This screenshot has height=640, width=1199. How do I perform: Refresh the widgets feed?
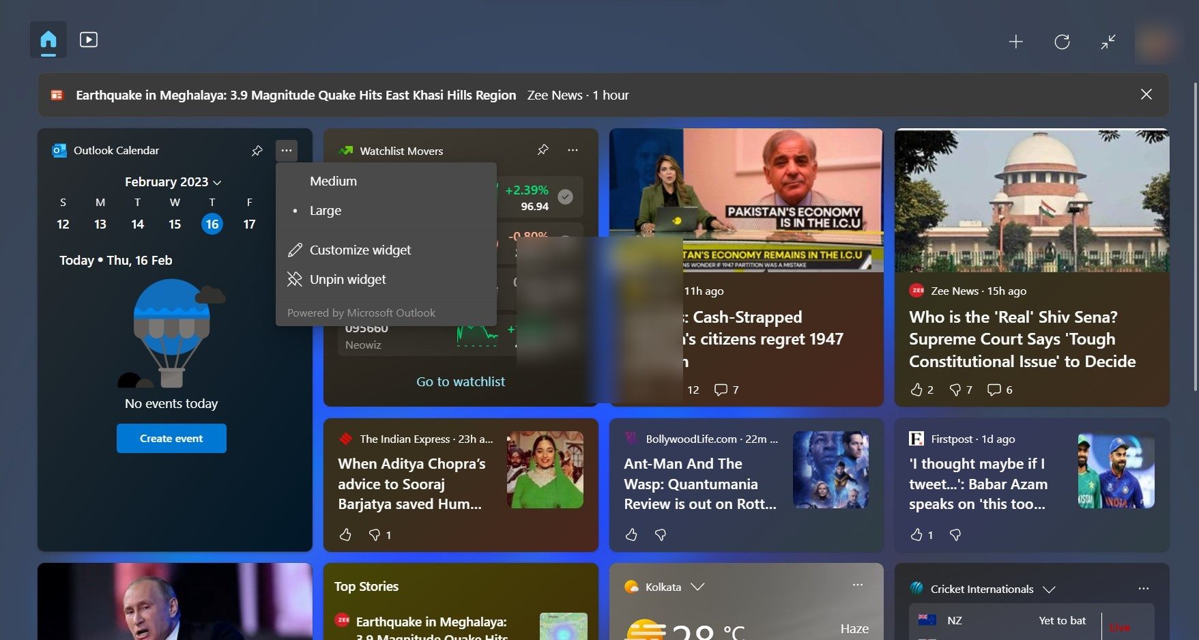1062,42
